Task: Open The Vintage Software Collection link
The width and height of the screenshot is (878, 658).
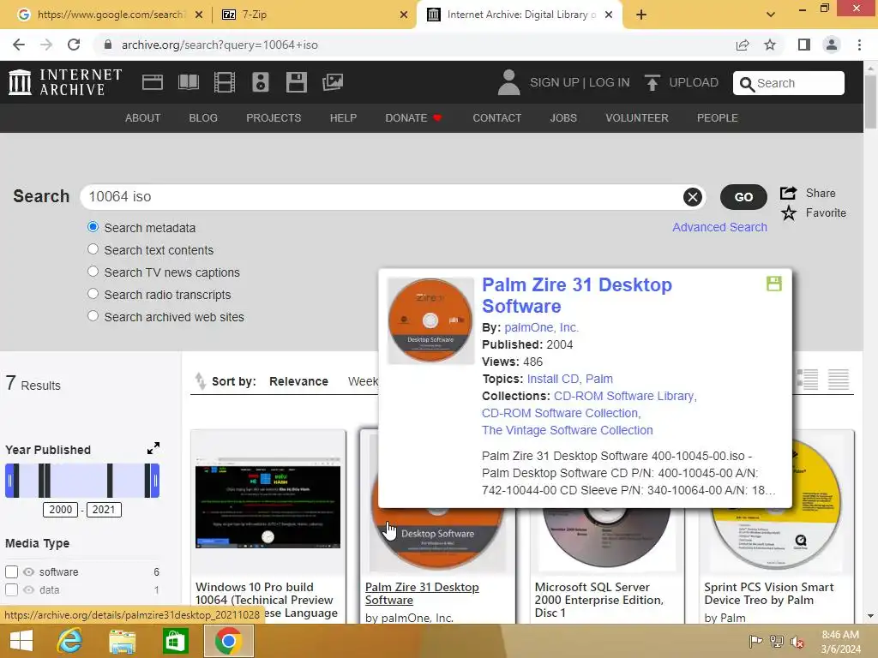Action: coord(568,430)
